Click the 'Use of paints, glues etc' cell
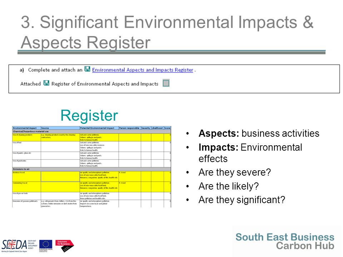Screen dimensions: 343x257 point(26,156)
